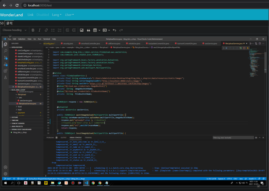269x191 pixels.
Task: Open the Explorer view in VS Code activity bar
Action: (x=6, y=44)
